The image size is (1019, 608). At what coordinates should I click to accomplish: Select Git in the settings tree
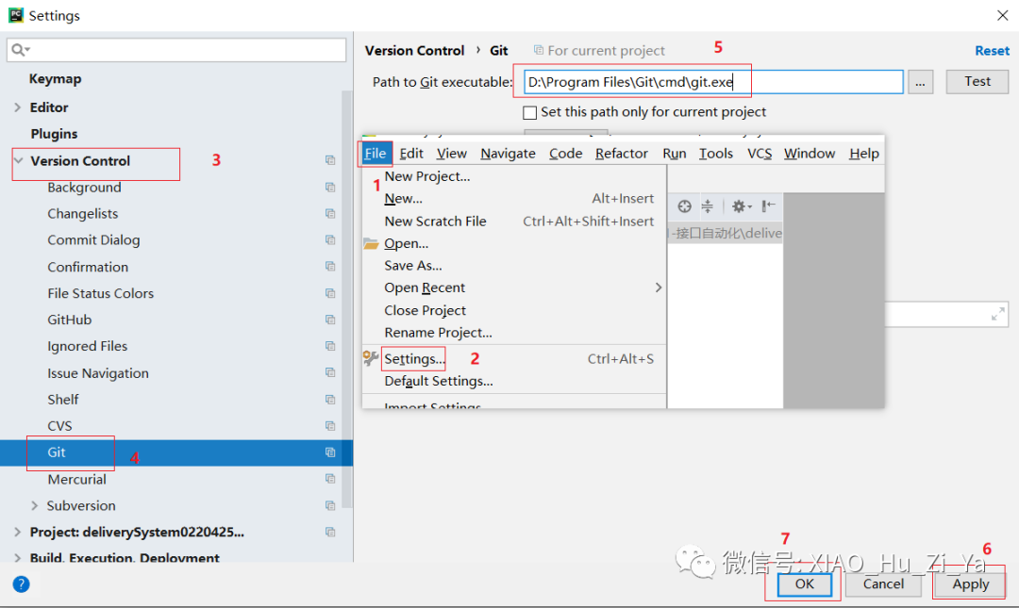pos(176,452)
